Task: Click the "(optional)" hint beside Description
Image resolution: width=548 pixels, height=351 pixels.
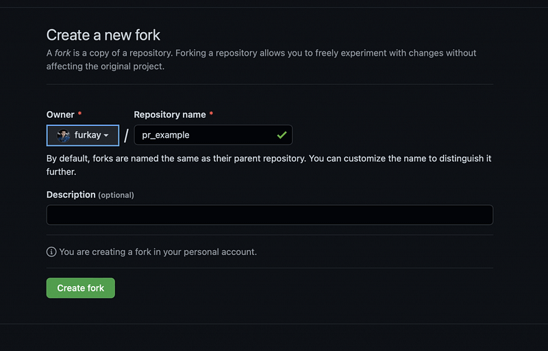Action: 116,195
